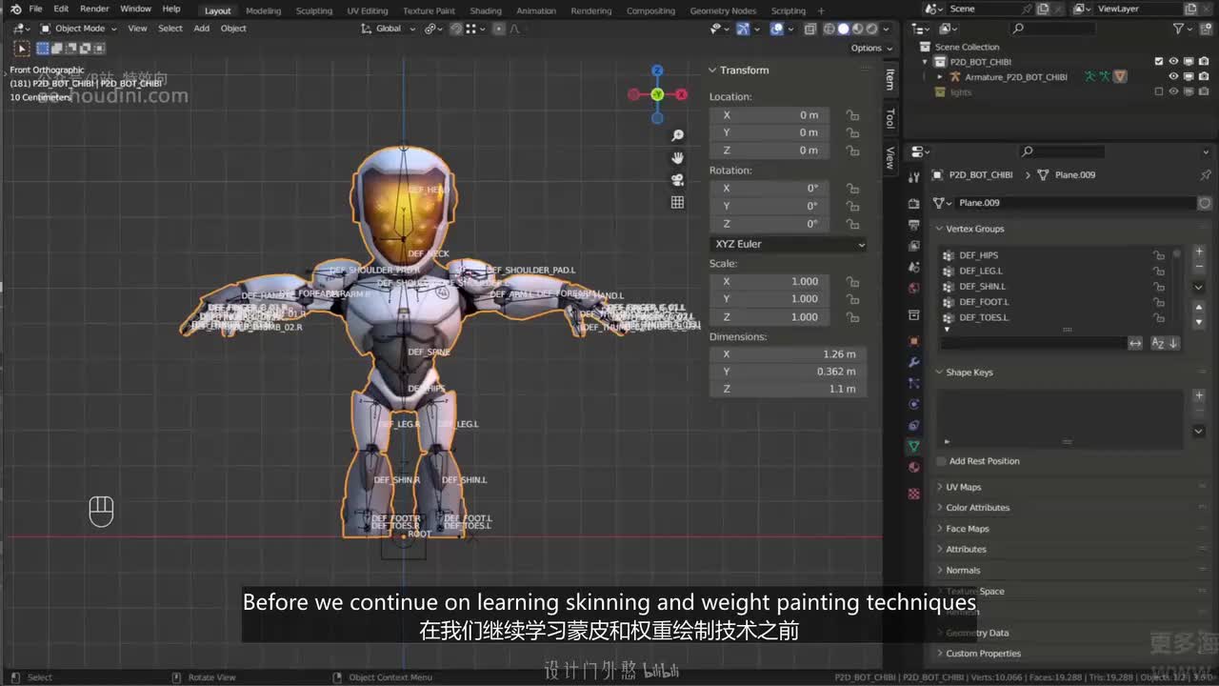Open Object Constraint properties tab icon
1219x686 pixels.
pyautogui.click(x=914, y=425)
